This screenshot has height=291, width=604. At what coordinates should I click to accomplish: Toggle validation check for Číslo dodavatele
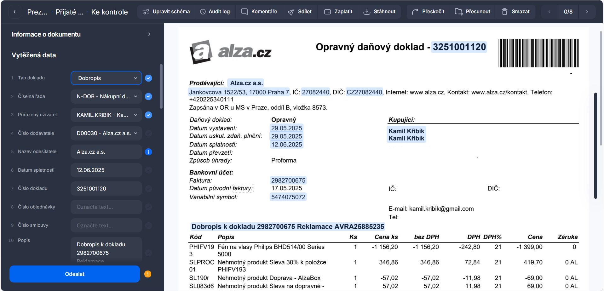(148, 133)
